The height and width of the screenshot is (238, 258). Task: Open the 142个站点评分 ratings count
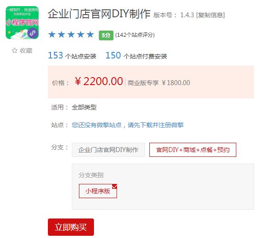(x=135, y=35)
